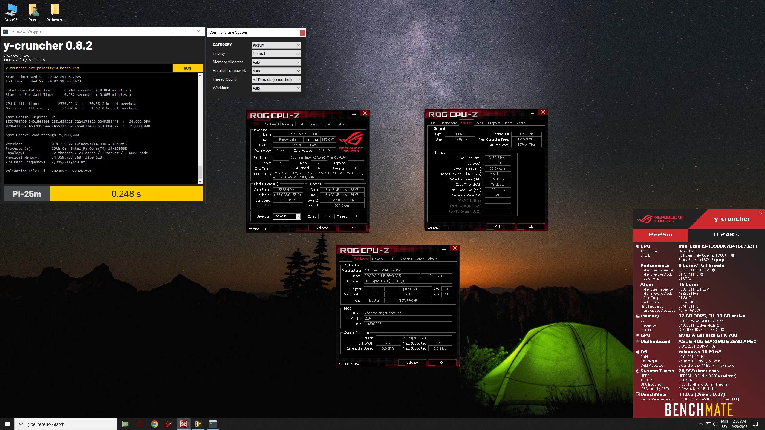This screenshot has width=765, height=430.
Task: Open the console window taskbar icon
Action: [x=213, y=424]
